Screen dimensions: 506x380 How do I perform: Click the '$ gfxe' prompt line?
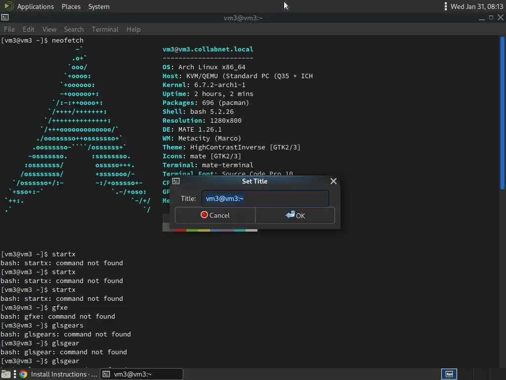click(x=34, y=308)
